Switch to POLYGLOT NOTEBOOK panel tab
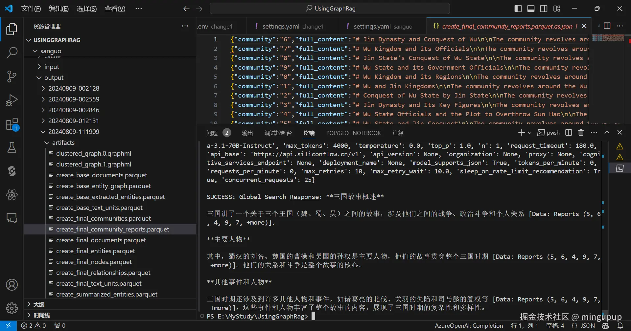The image size is (631, 331). (354, 133)
